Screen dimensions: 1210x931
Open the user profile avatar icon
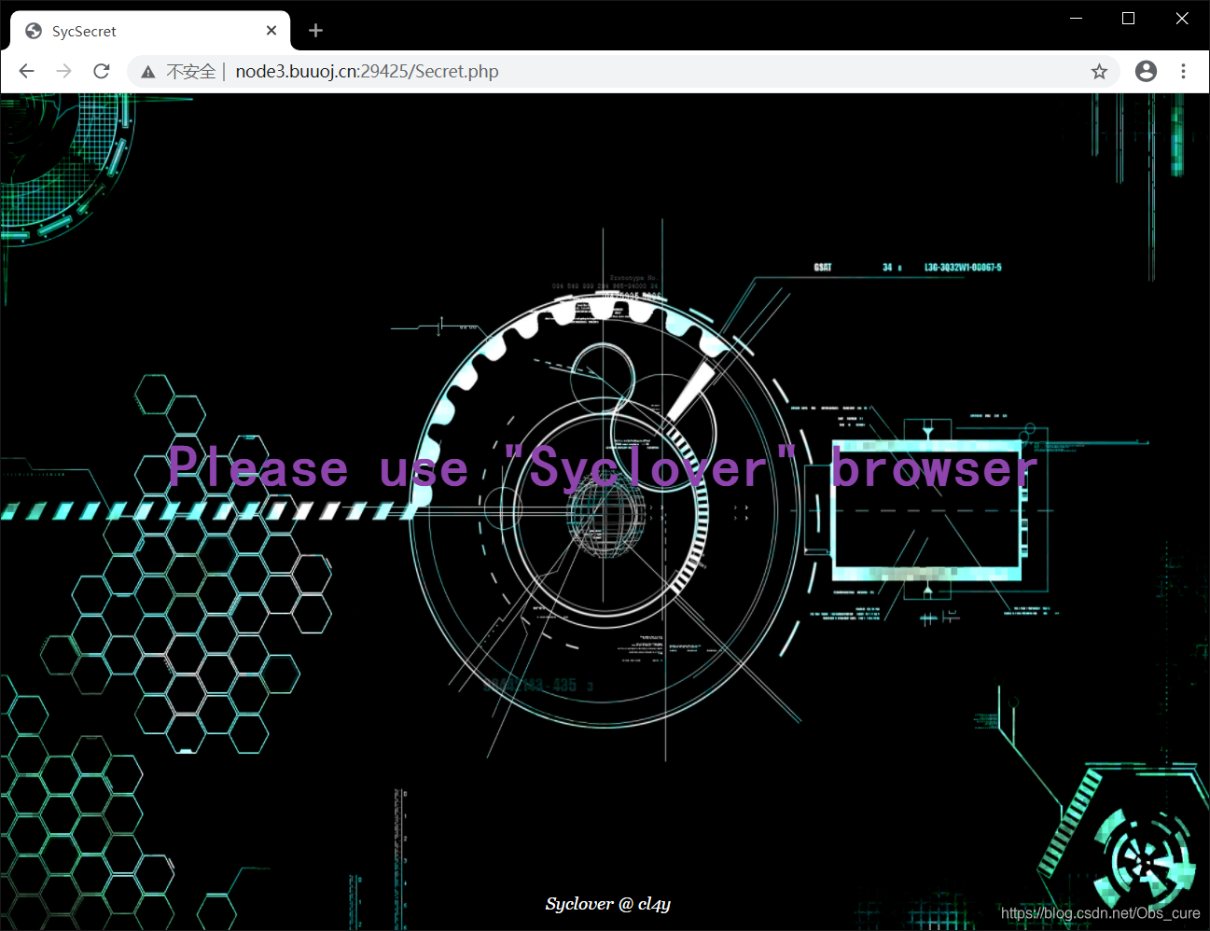1146,71
